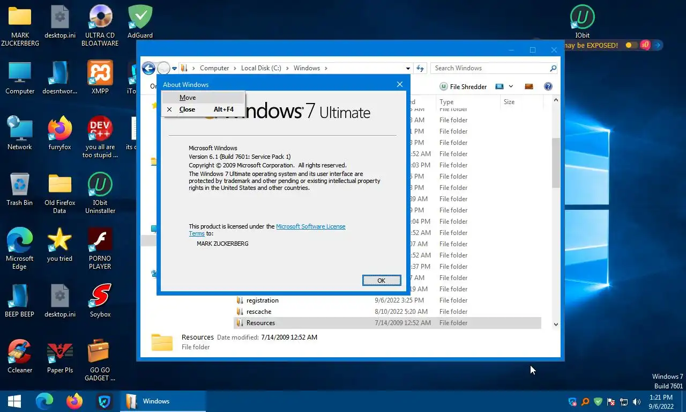Close the About Windows dialog with the X
The height and width of the screenshot is (412, 686).
coord(399,84)
